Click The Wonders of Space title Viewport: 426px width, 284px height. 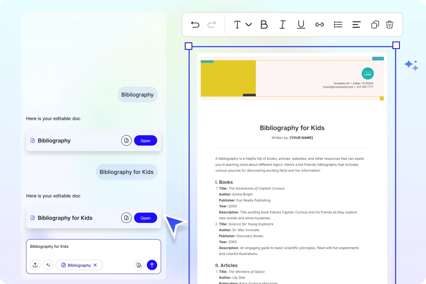246,272
